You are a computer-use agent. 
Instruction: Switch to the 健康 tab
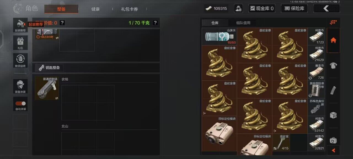coord(95,9)
